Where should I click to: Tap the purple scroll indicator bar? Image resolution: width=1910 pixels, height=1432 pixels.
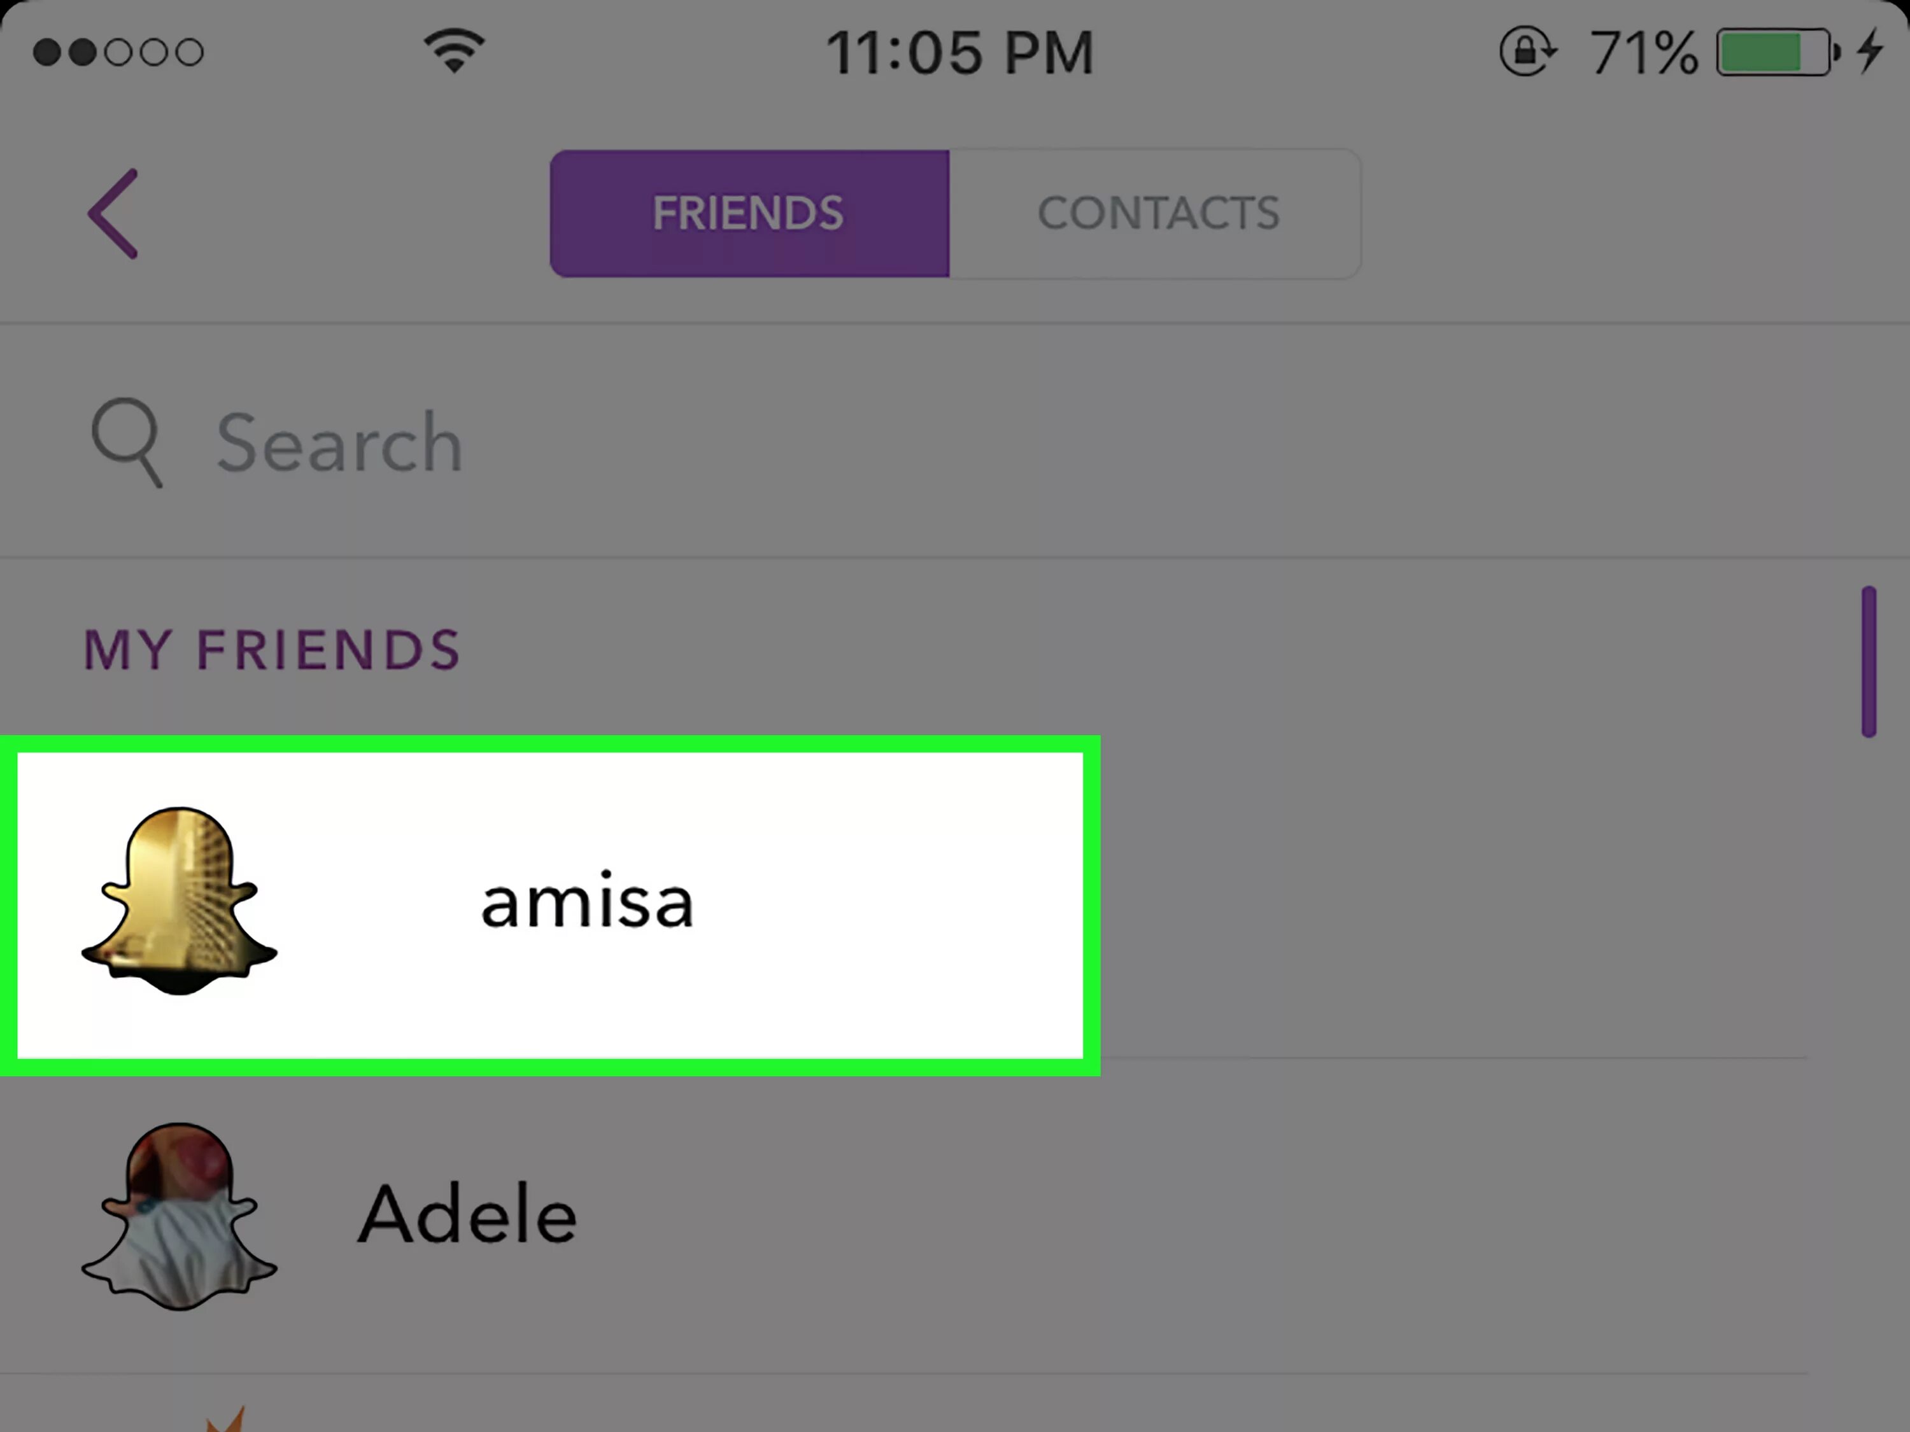pyautogui.click(x=1869, y=661)
